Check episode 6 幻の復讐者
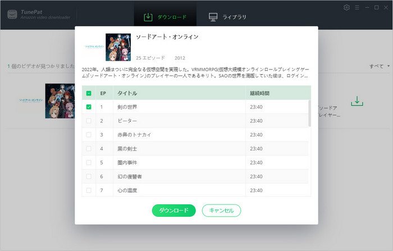Screen dimensions: 393x251 (89, 176)
